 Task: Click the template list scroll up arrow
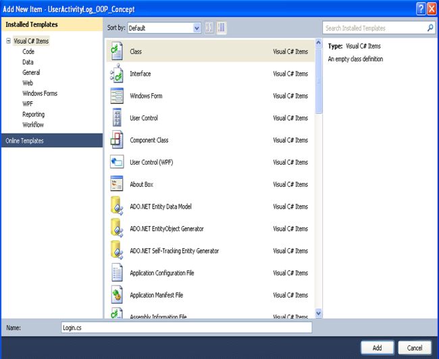318,43
